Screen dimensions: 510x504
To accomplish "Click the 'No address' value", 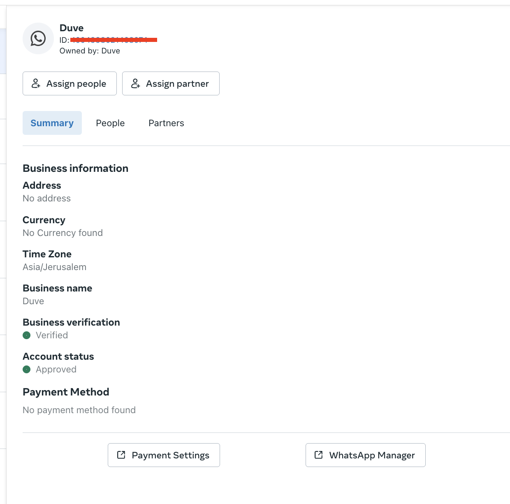I will [47, 199].
